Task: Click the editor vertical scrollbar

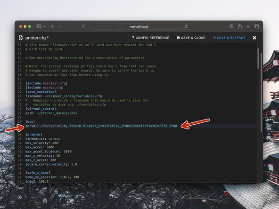Action: [x=258, y=58]
